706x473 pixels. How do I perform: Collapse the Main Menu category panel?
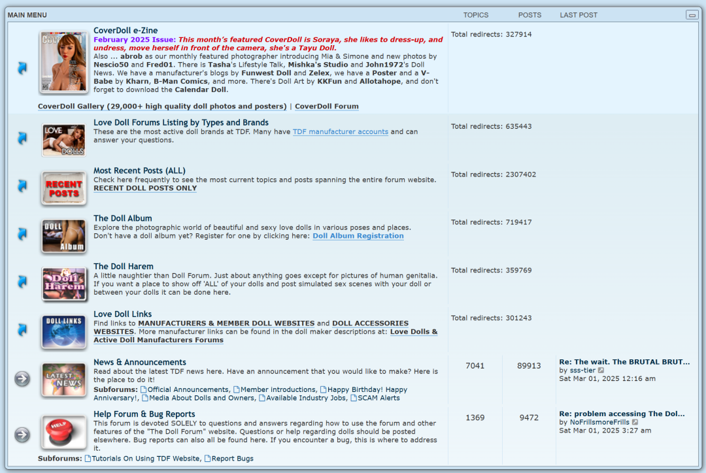click(692, 15)
